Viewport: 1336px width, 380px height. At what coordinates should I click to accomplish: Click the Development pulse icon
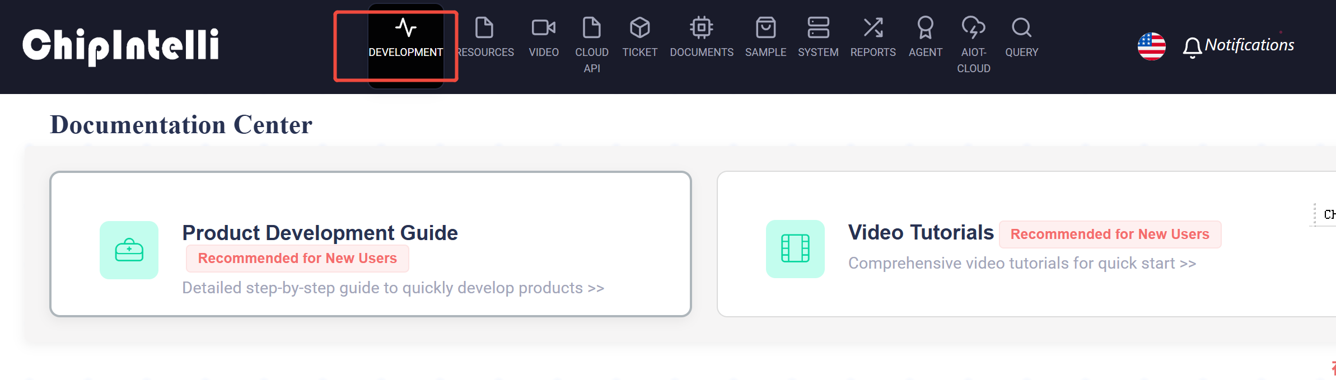(405, 27)
